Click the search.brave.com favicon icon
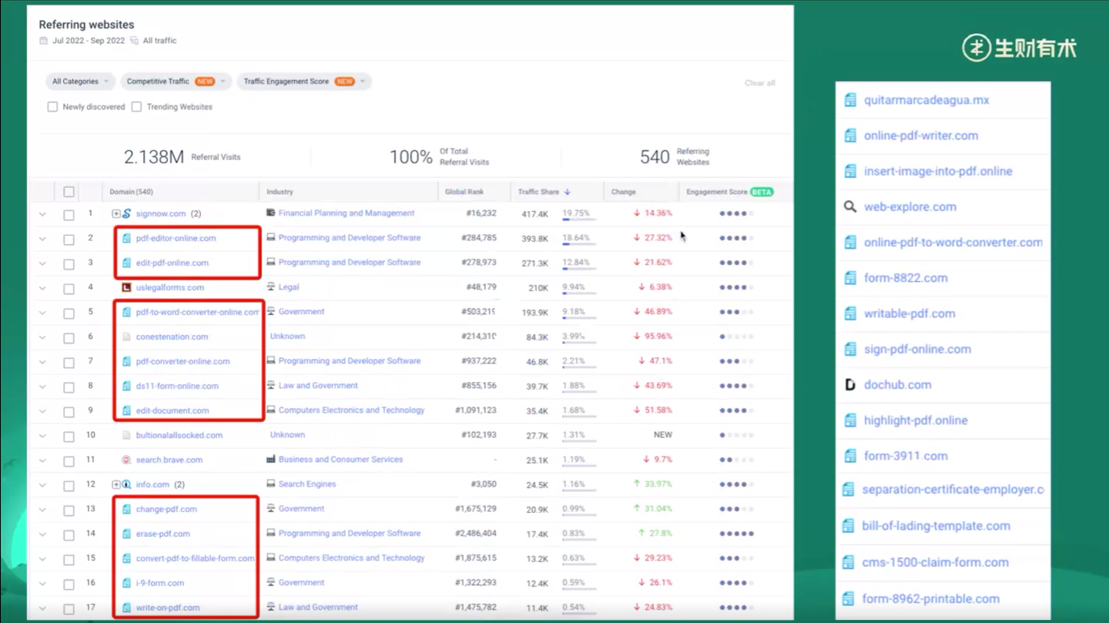Image resolution: width=1109 pixels, height=623 pixels. [127, 460]
